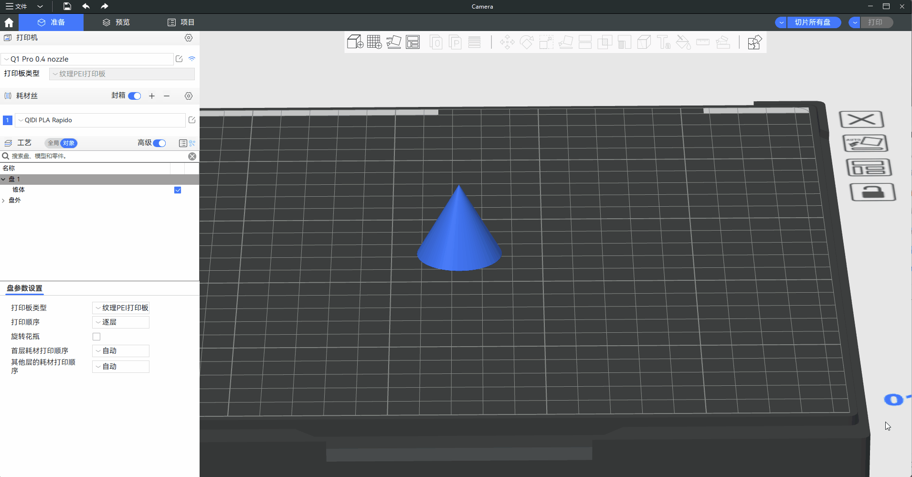Click the printer Wi-Fi connection icon

(192, 59)
